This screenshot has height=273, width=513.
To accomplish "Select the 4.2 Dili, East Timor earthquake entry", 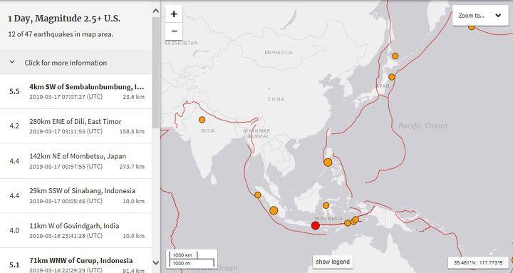I will [76, 126].
